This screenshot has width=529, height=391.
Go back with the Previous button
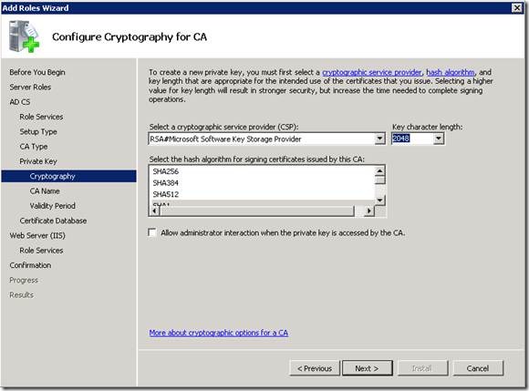[x=315, y=368]
